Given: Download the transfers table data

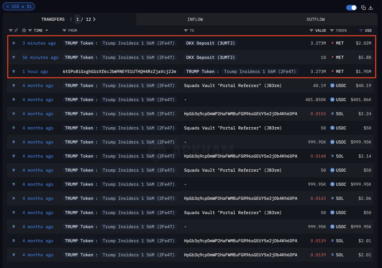Looking at the screenshot, I should [x=371, y=8].
